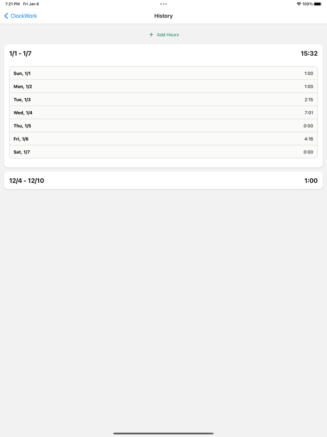The width and height of the screenshot is (327, 437).
Task: Tap the Thu, 1/5 row
Action: point(163,126)
